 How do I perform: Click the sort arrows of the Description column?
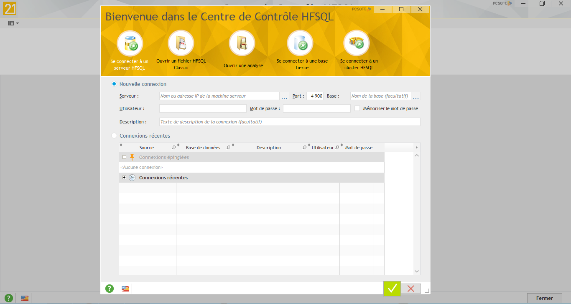[233, 145]
